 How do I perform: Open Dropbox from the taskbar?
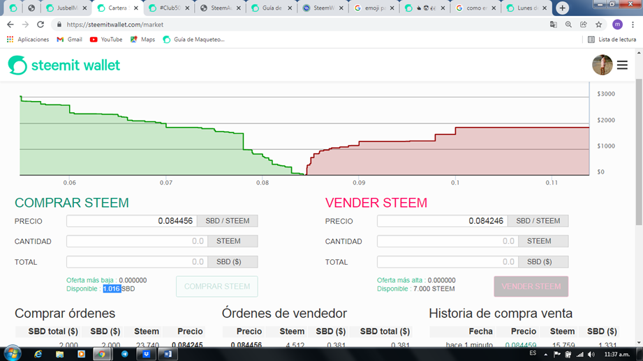point(146,354)
